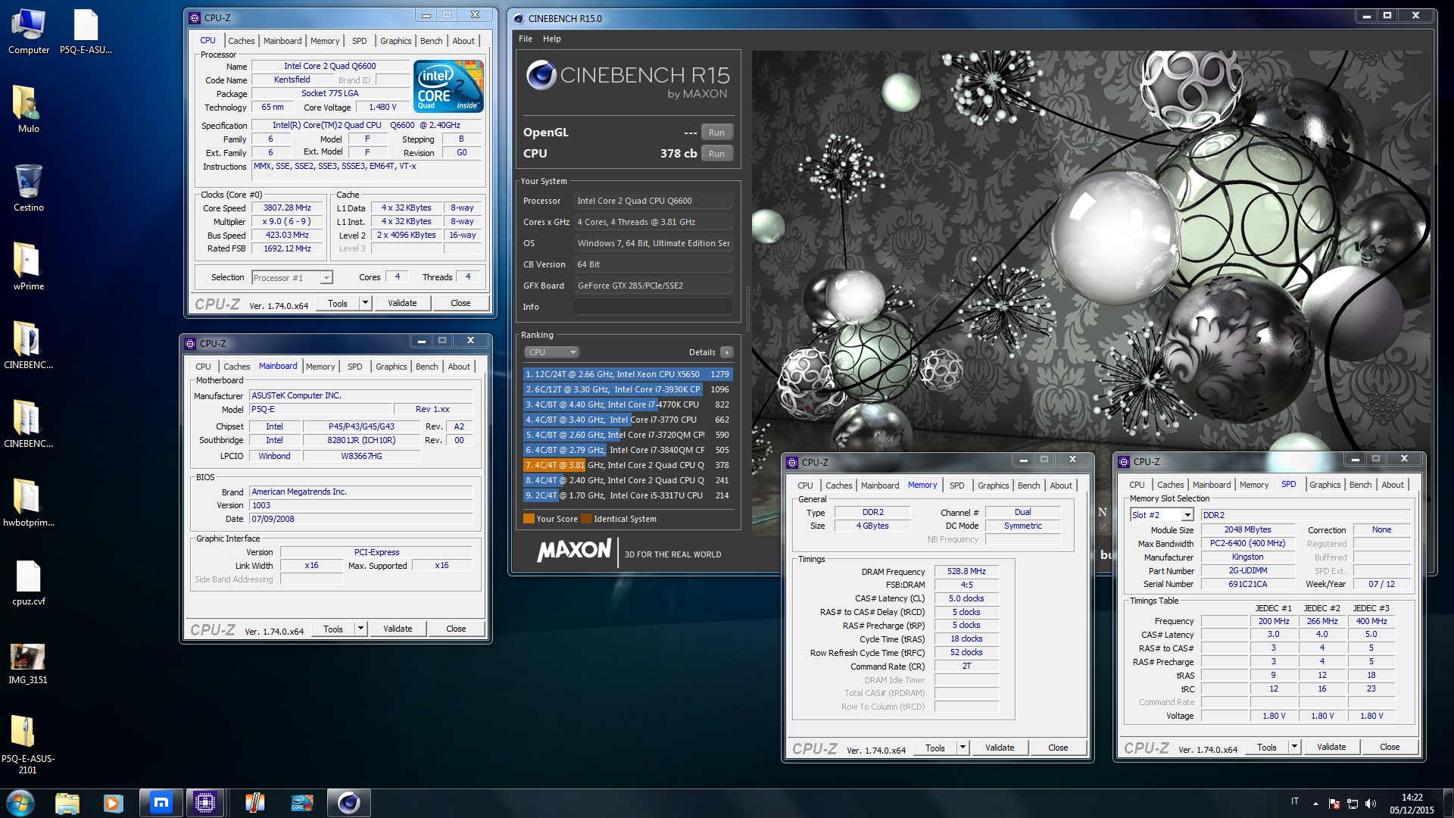
Task: Click the Identical System legend swatch
Action: click(x=586, y=519)
